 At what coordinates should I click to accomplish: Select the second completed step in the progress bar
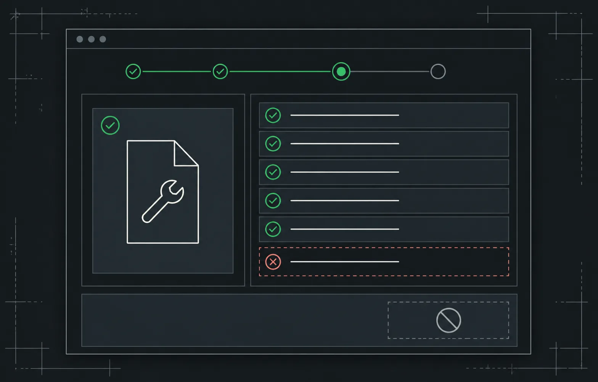click(220, 72)
